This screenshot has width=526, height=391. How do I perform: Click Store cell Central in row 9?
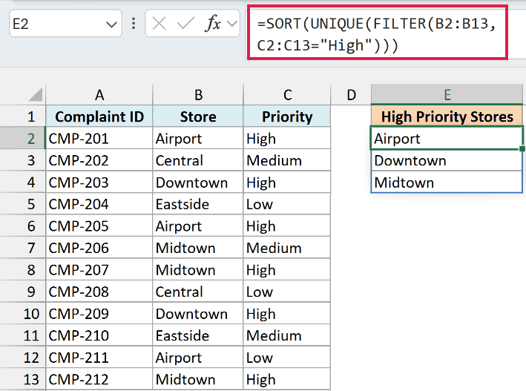pyautogui.click(x=198, y=292)
